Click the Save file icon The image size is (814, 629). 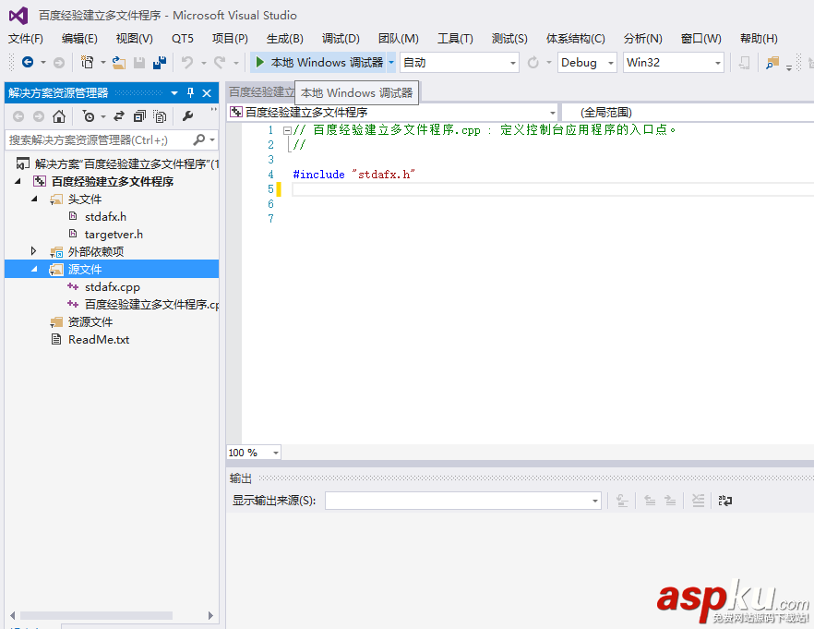tap(139, 63)
